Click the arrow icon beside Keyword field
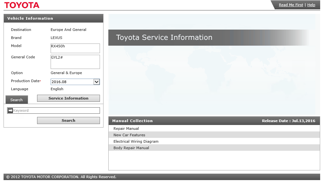This screenshot has width=325, height=192. pyautogui.click(x=10, y=110)
